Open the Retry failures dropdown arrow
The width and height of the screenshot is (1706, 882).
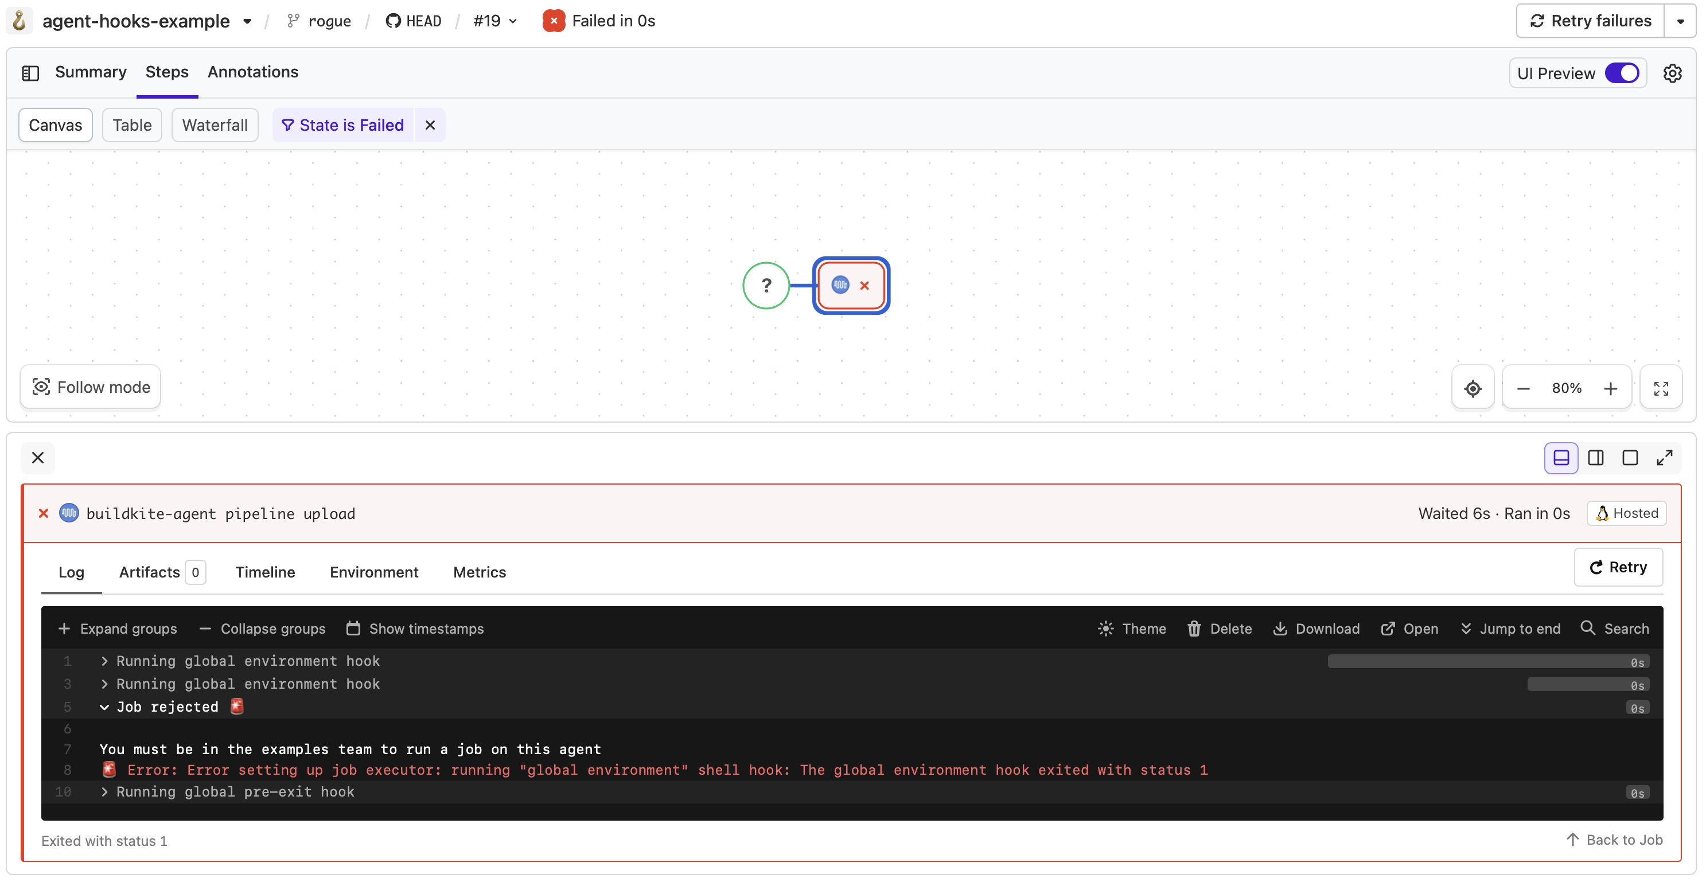[1680, 21]
